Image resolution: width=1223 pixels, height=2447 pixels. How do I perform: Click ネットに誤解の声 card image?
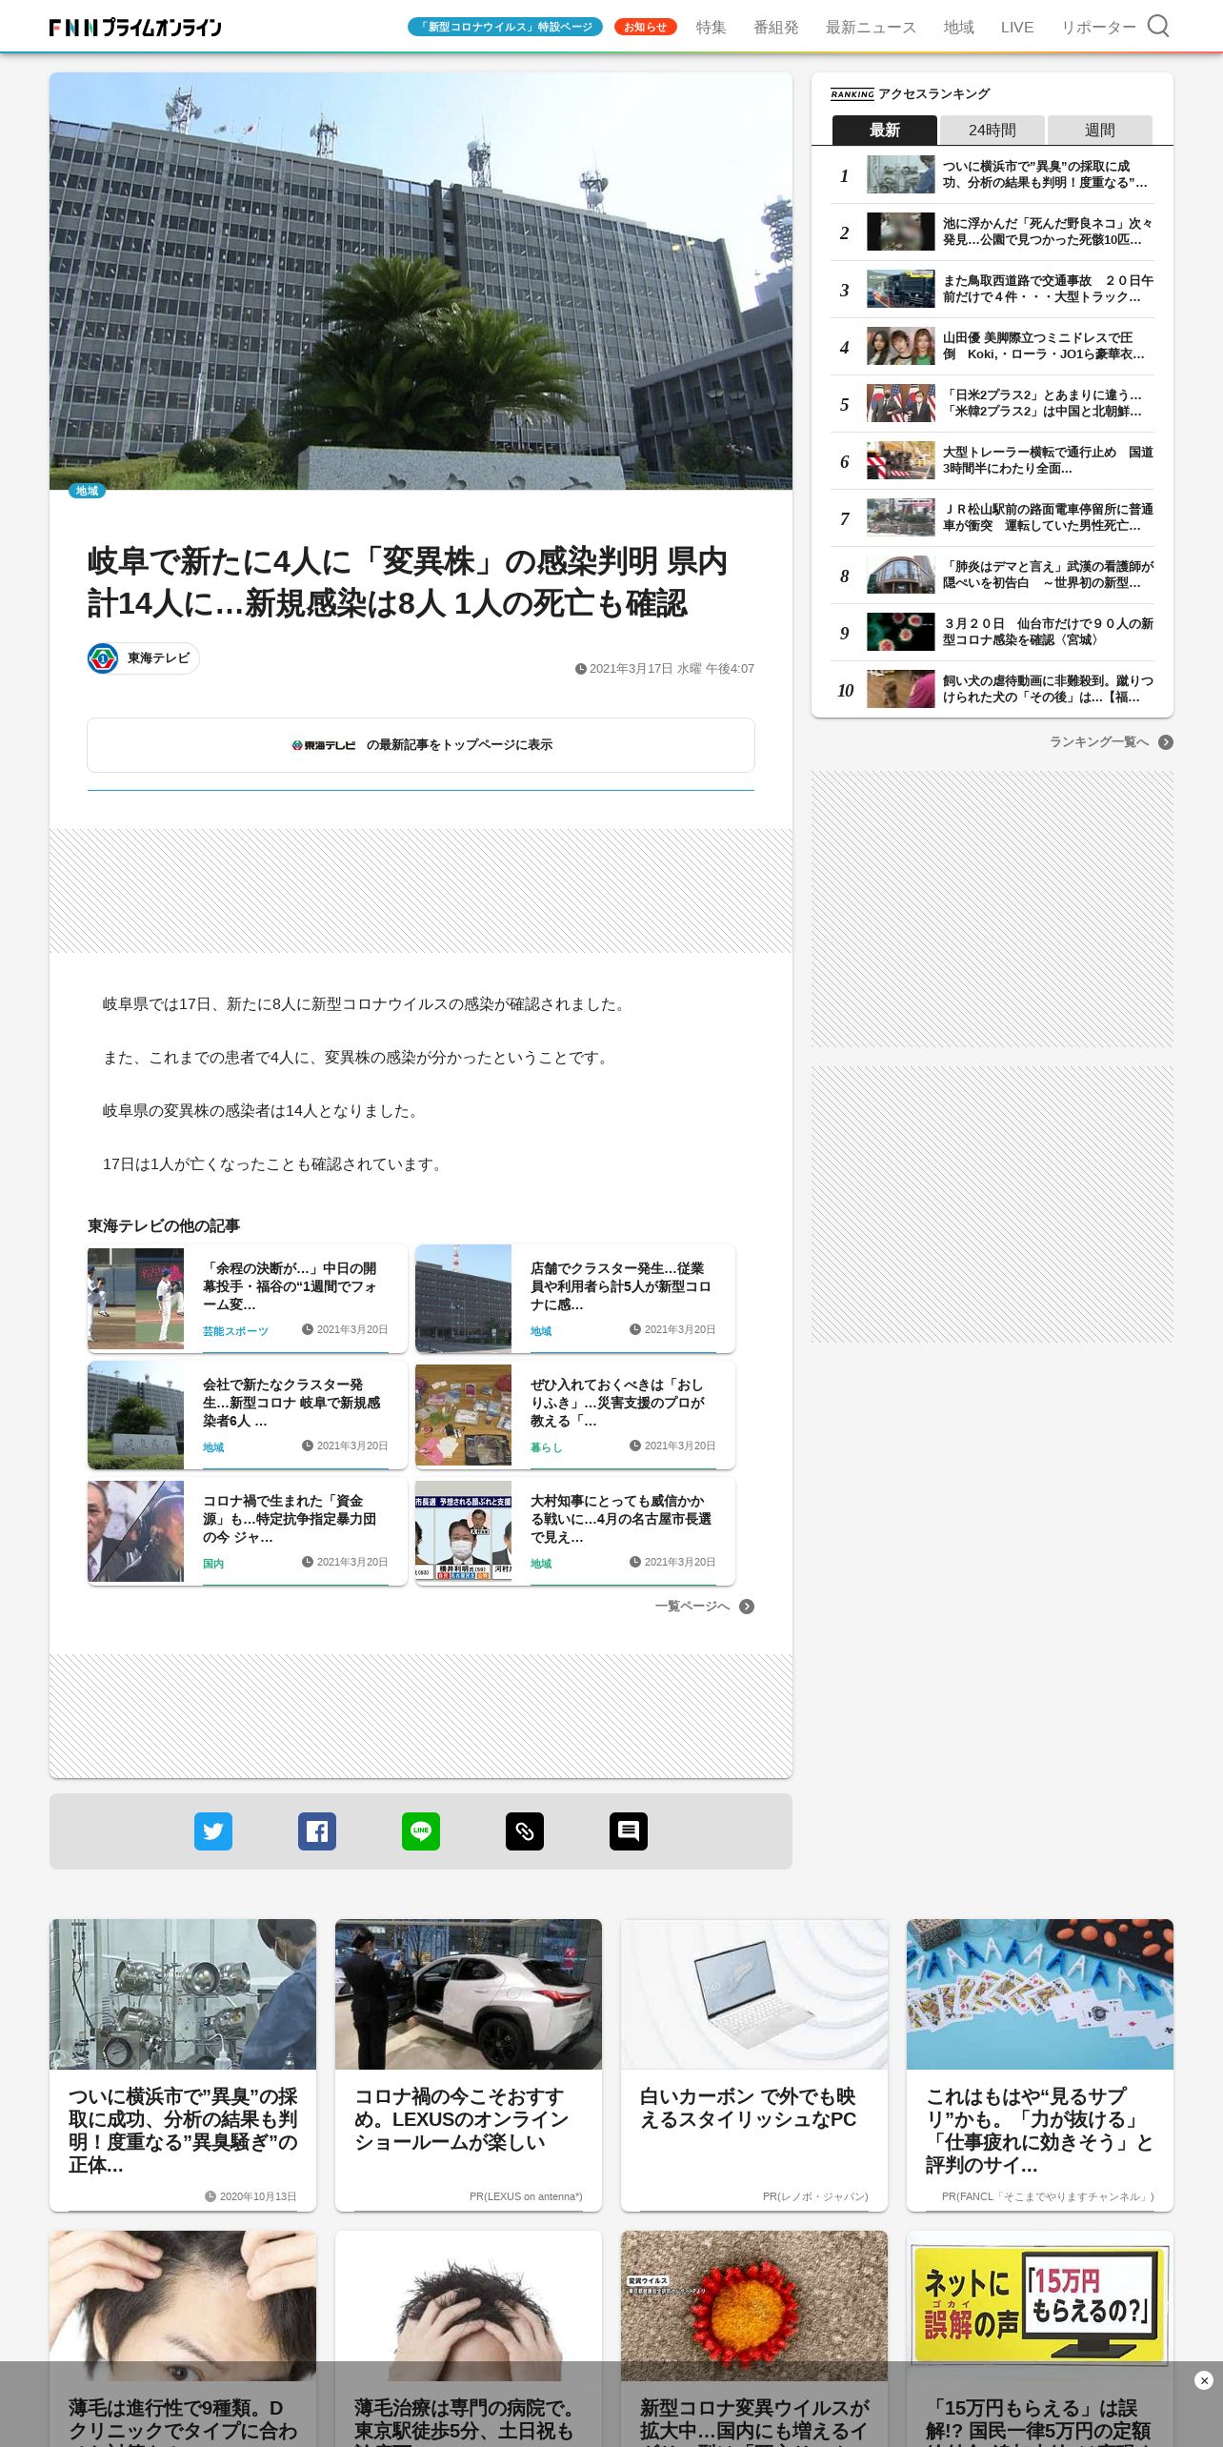1040,2305
